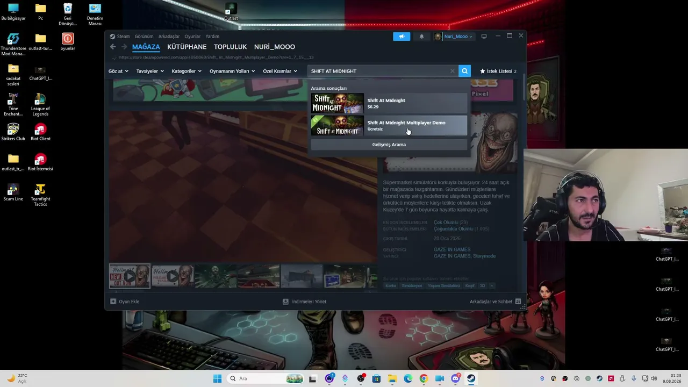This screenshot has width=688, height=387.
Task: Click the İstek Listesi star icon
Action: click(x=482, y=71)
